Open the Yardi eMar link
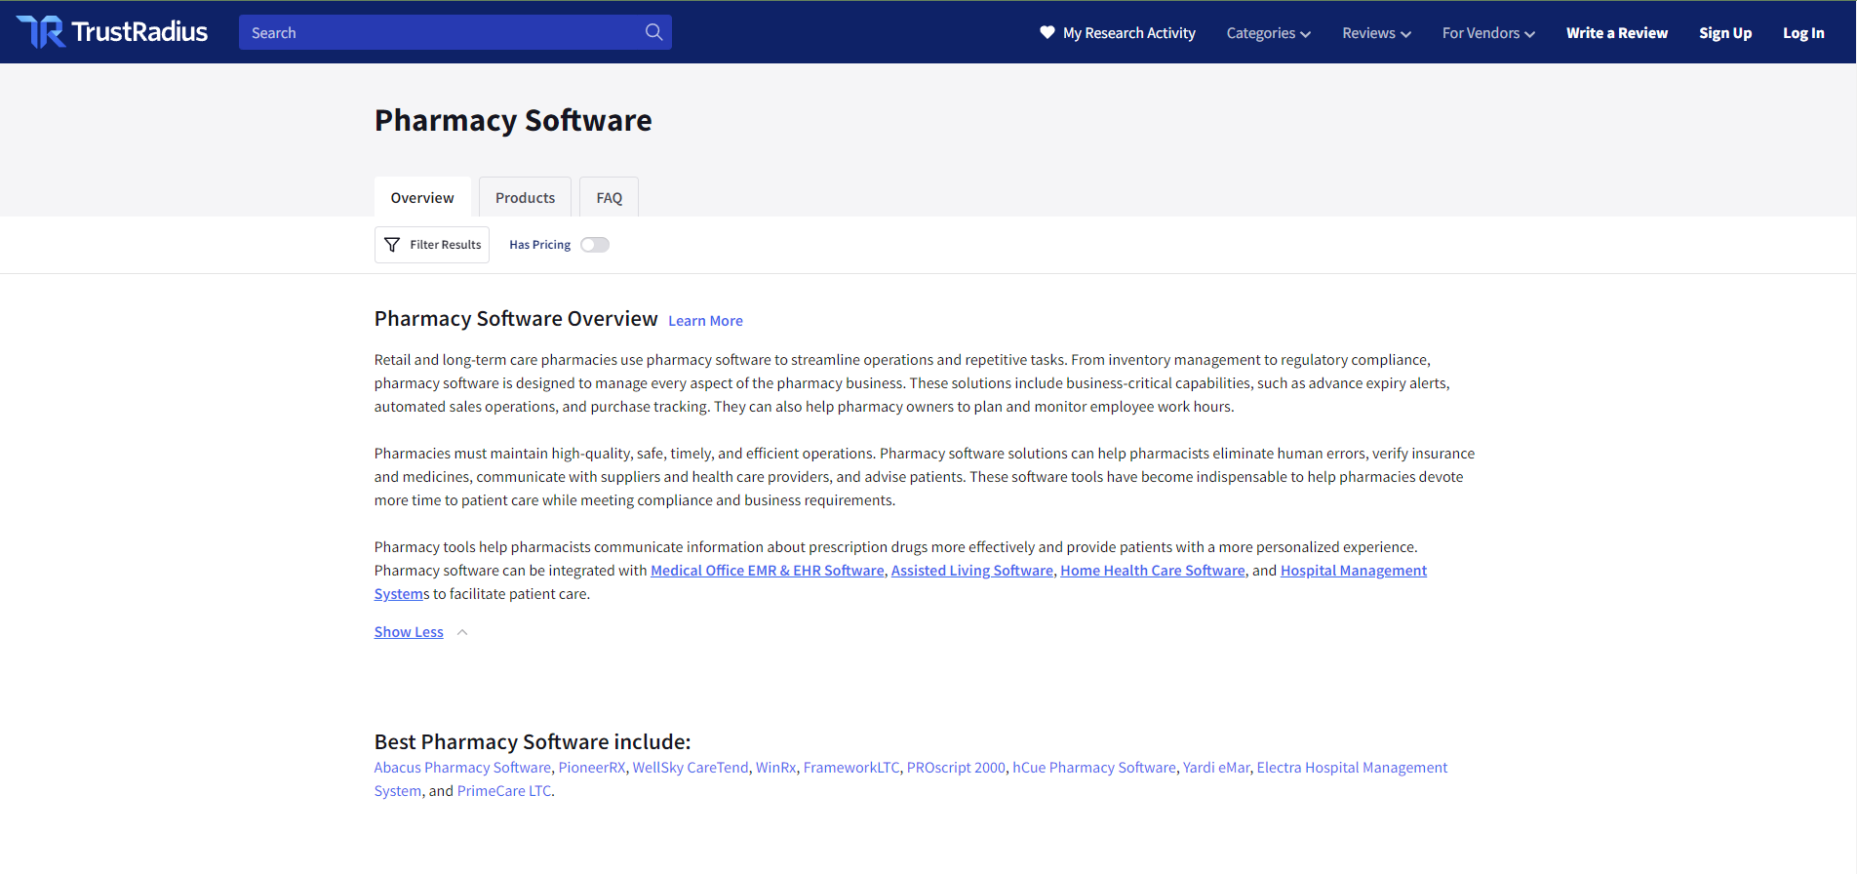 tap(1216, 768)
